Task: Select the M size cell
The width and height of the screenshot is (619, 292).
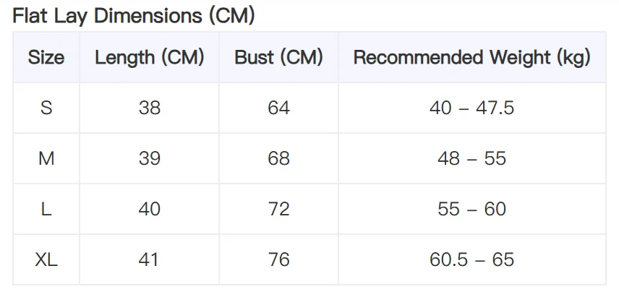Action: coord(46,158)
